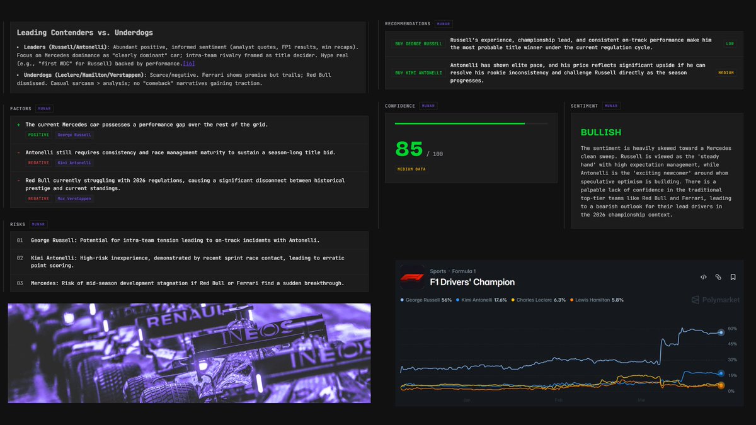Open the [16] citation link
This screenshot has width=756, height=425.
click(188, 64)
